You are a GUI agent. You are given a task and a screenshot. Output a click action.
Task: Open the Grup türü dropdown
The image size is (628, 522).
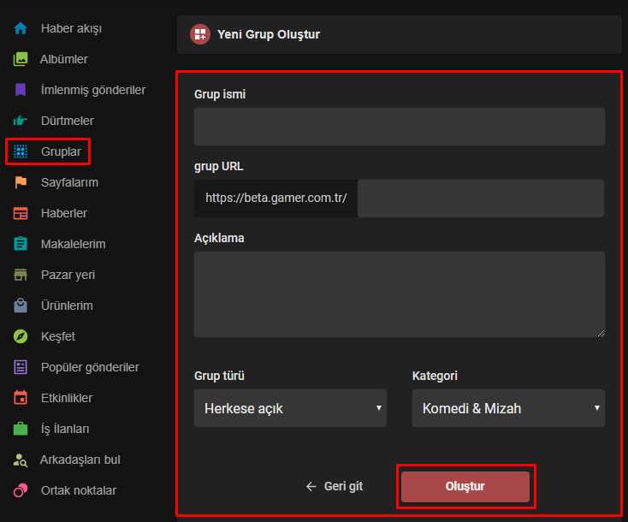click(x=290, y=408)
